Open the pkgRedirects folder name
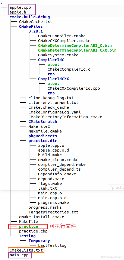124x260 pixels. point(43,136)
